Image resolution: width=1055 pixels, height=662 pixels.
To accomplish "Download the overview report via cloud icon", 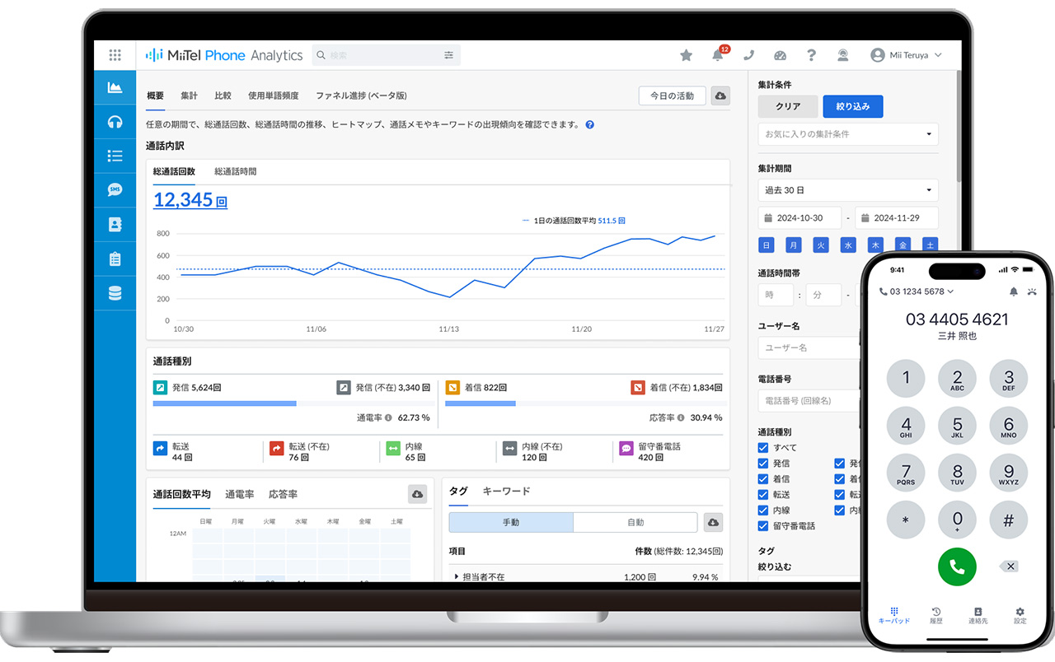I will coord(720,96).
